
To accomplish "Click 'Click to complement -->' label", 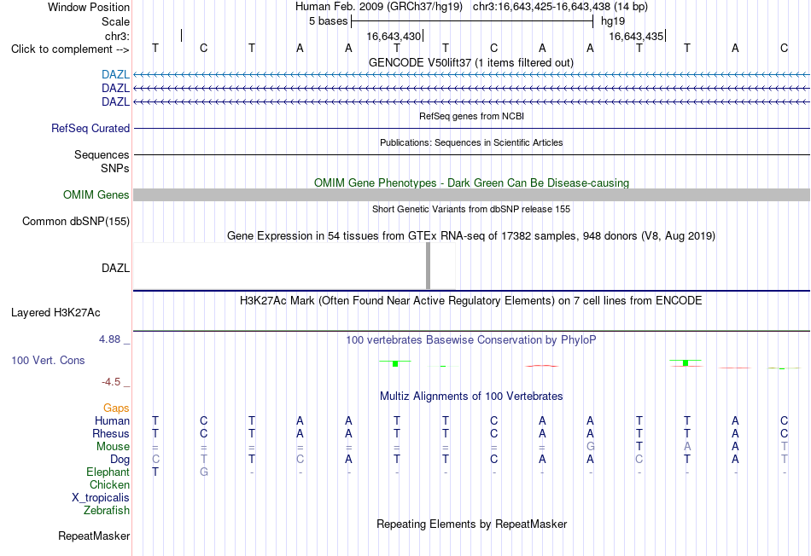I will click(70, 49).
